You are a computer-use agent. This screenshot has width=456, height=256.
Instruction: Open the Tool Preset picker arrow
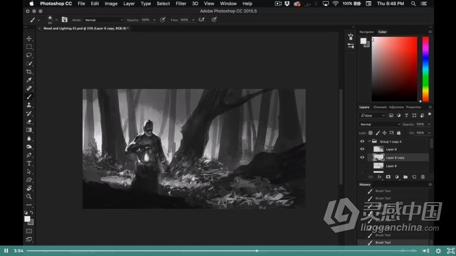39,20
